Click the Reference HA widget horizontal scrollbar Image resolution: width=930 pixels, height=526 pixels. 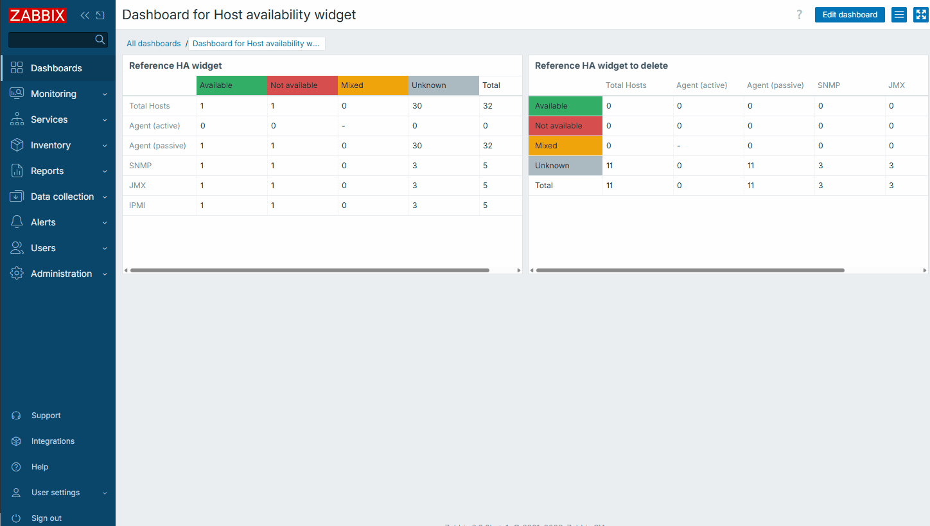[x=310, y=270]
